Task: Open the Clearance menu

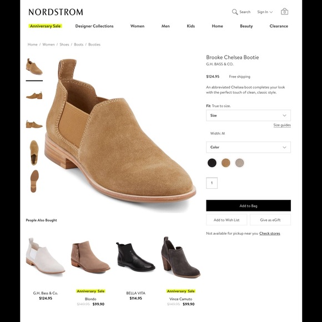Action: (x=279, y=26)
